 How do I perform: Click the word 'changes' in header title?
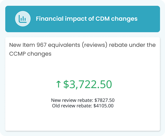pos(124,19)
